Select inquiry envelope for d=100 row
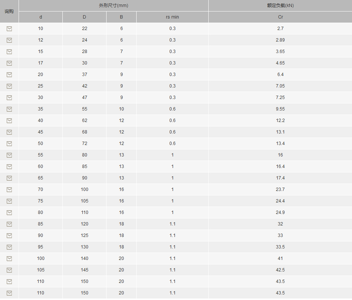This screenshot has width=352, height=300. pos(9,258)
